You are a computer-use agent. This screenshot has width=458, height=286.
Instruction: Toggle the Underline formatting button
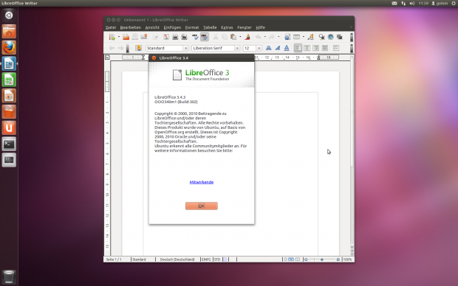(x=287, y=48)
